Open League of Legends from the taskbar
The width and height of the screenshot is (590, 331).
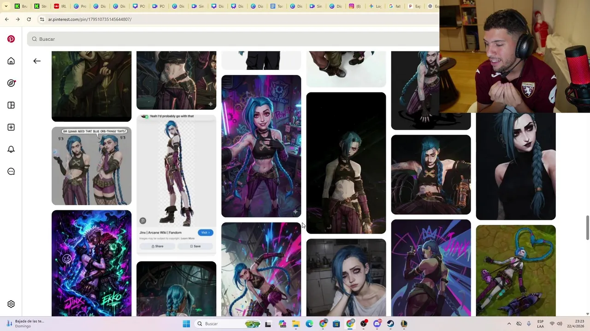point(404,324)
